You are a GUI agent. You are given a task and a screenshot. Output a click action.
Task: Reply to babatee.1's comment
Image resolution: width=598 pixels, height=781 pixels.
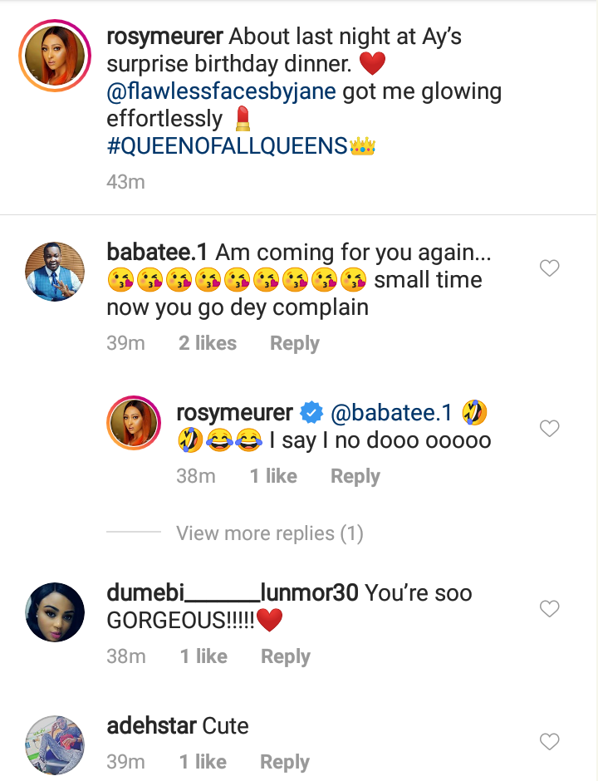click(x=295, y=343)
